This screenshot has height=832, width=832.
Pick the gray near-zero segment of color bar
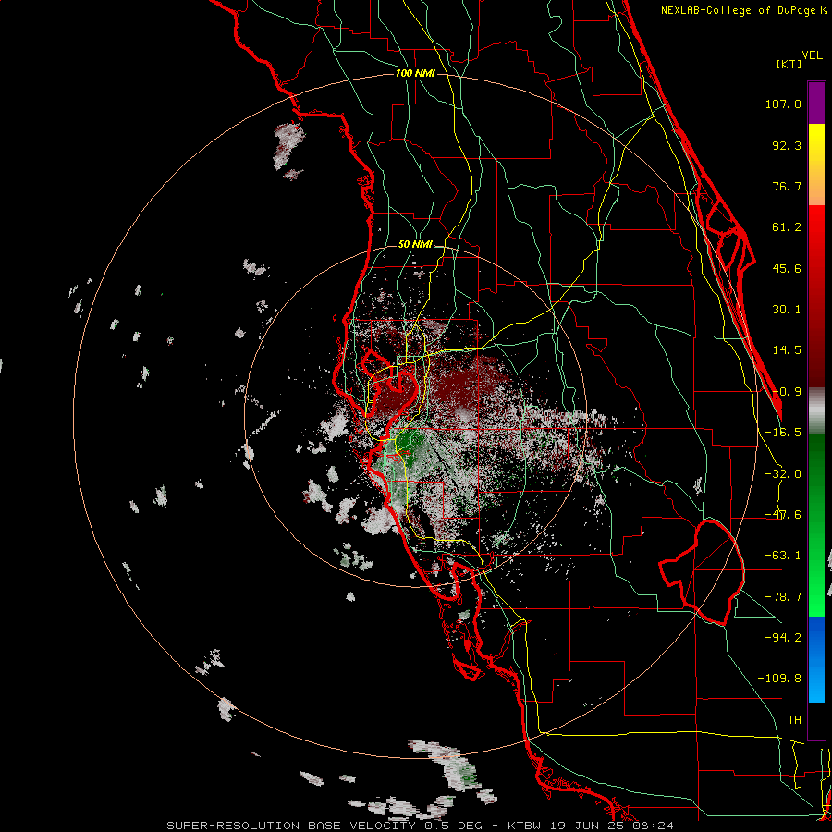point(816,411)
